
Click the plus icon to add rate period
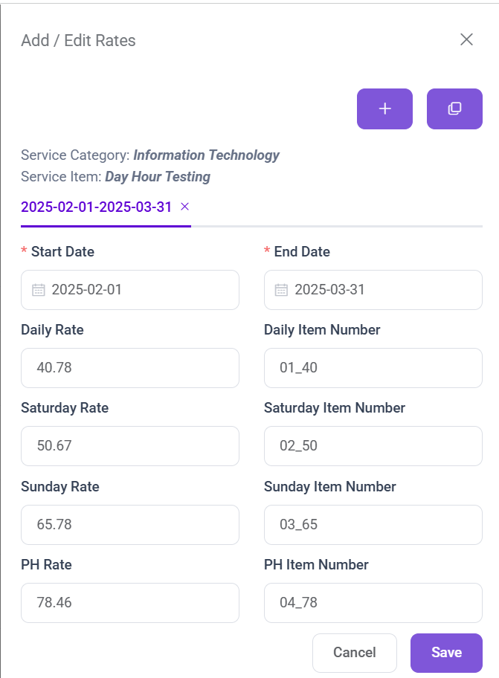(384, 109)
